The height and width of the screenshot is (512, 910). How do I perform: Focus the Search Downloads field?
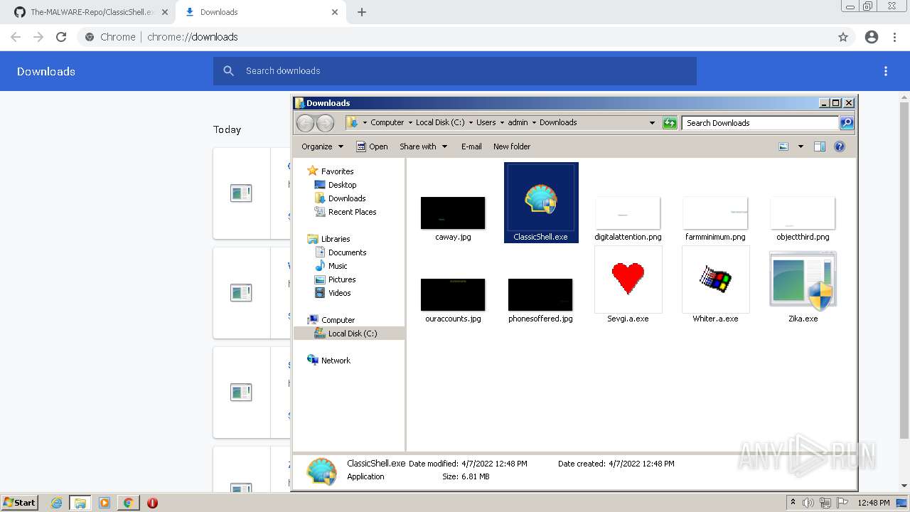pyautogui.click(x=760, y=123)
